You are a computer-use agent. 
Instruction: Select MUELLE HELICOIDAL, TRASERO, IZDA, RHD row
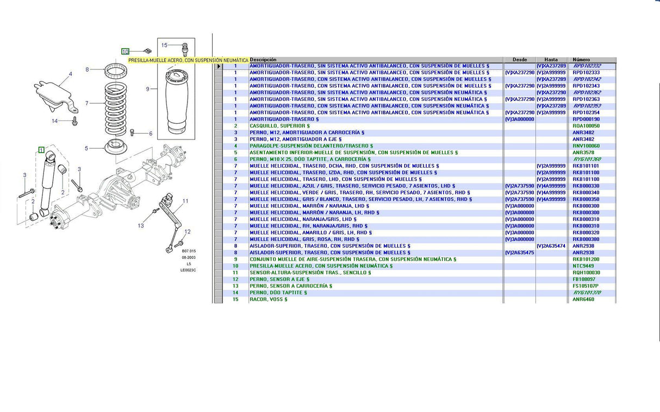[415, 173]
